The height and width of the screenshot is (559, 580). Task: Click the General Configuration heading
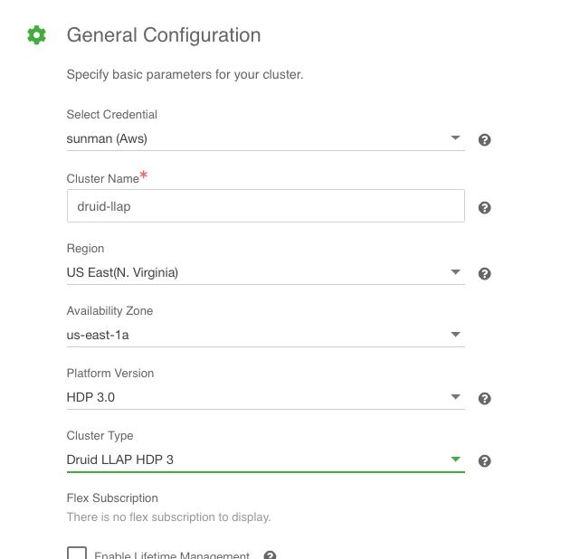(x=164, y=35)
